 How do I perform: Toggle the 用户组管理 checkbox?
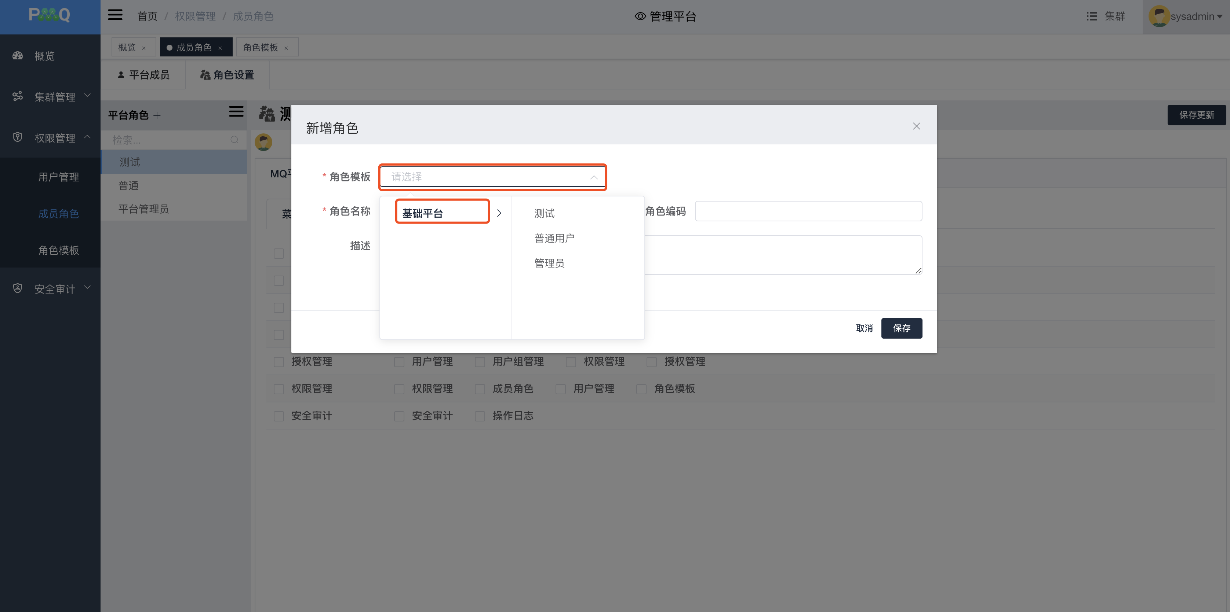pos(480,362)
